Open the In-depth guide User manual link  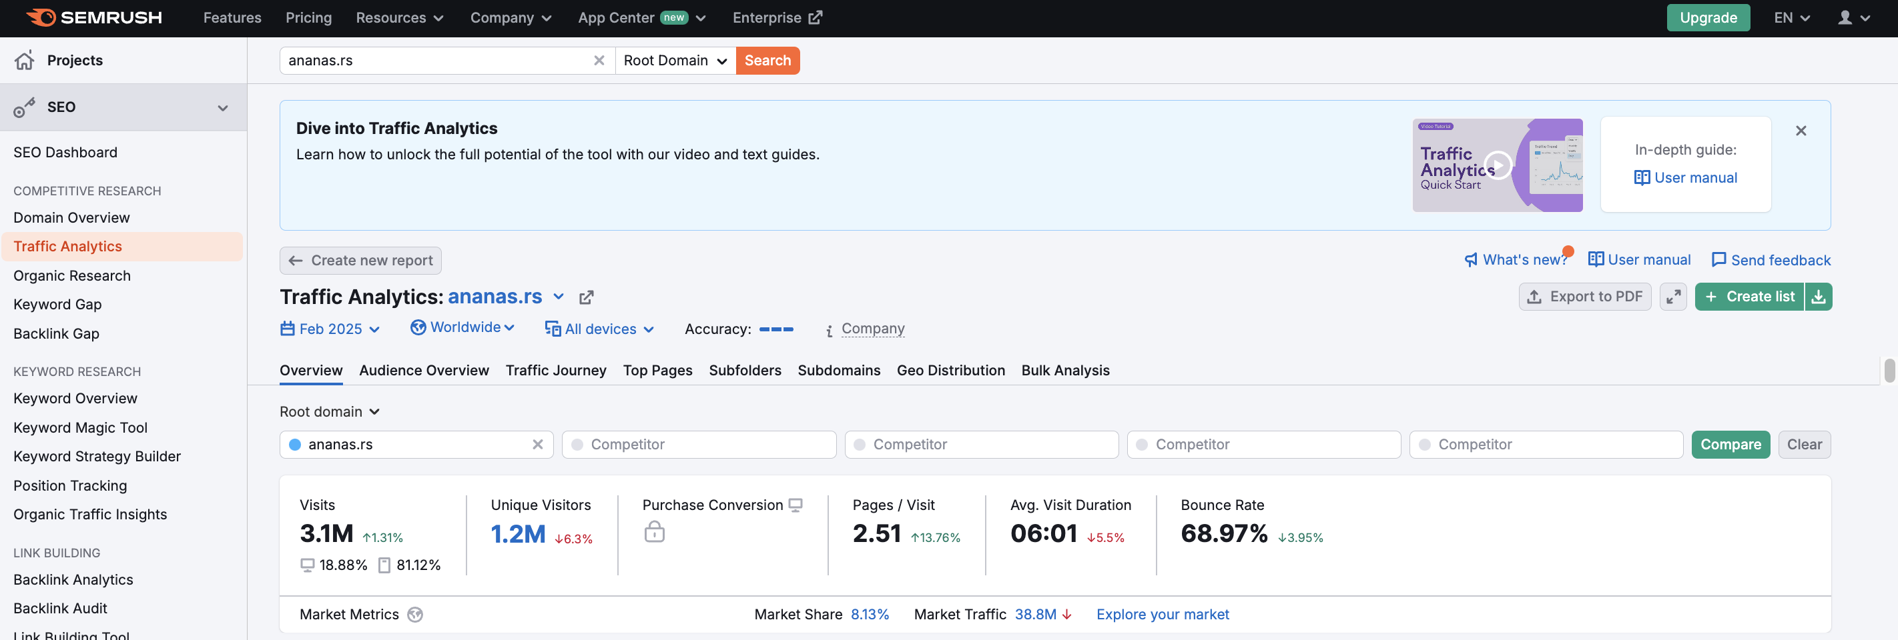point(1685,177)
